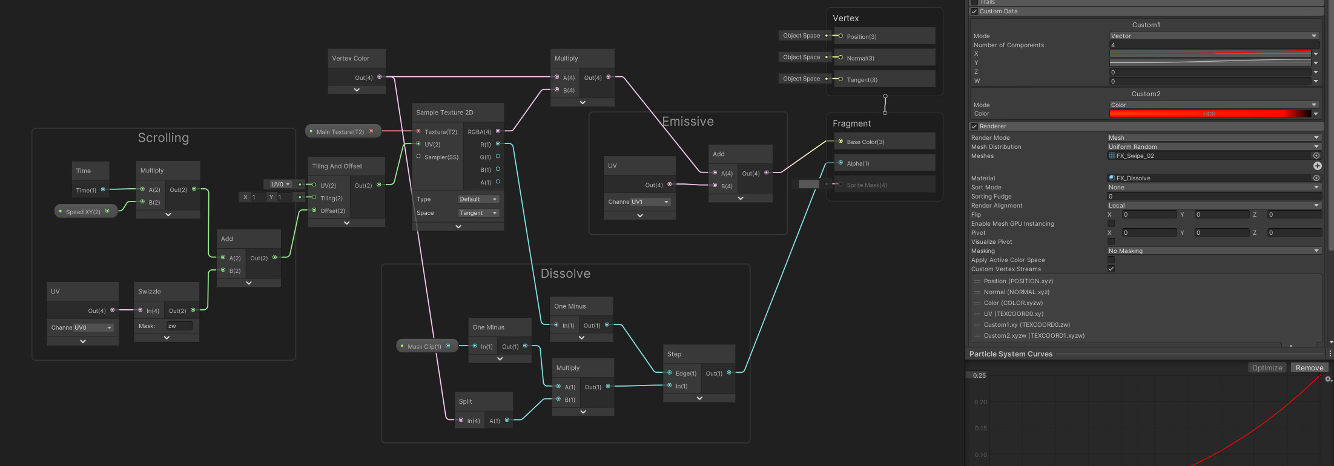Open Render Alignment Local dropdown

[x=1214, y=205]
